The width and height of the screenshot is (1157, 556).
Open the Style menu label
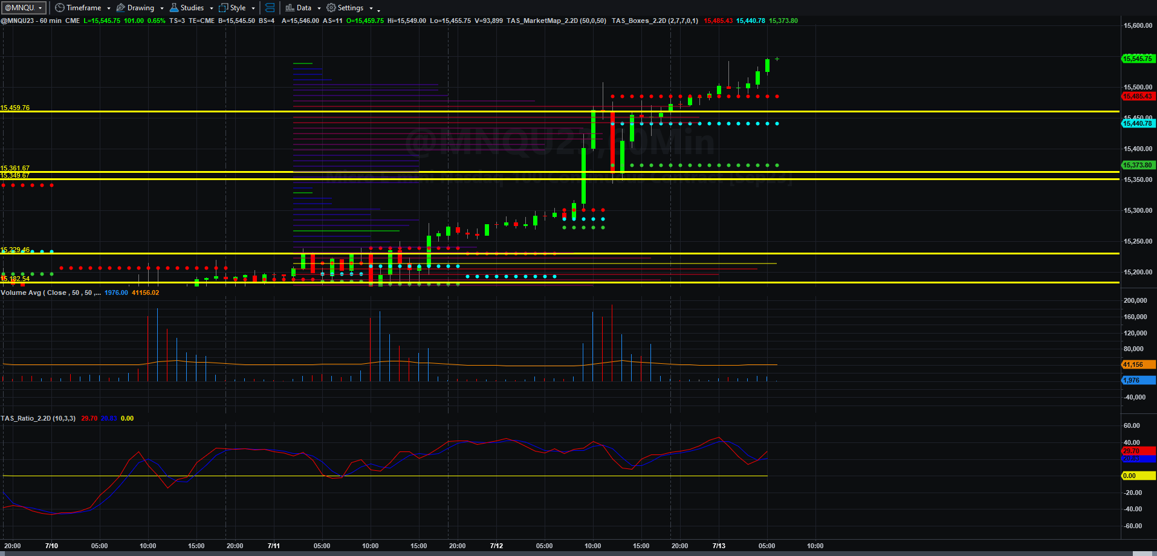tap(238, 8)
